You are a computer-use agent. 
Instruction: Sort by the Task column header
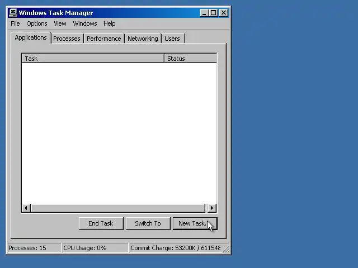pyautogui.click(x=93, y=59)
